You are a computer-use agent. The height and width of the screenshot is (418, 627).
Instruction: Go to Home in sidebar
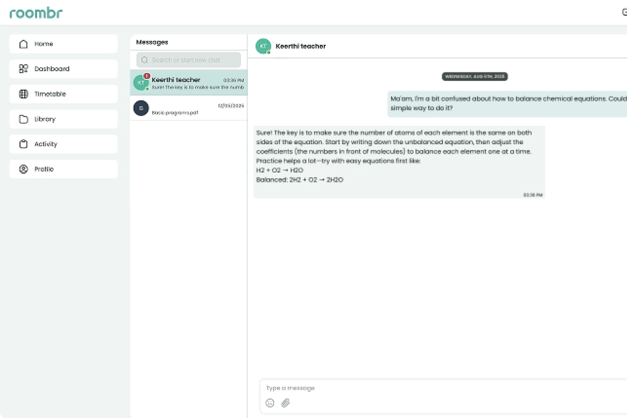(64, 44)
